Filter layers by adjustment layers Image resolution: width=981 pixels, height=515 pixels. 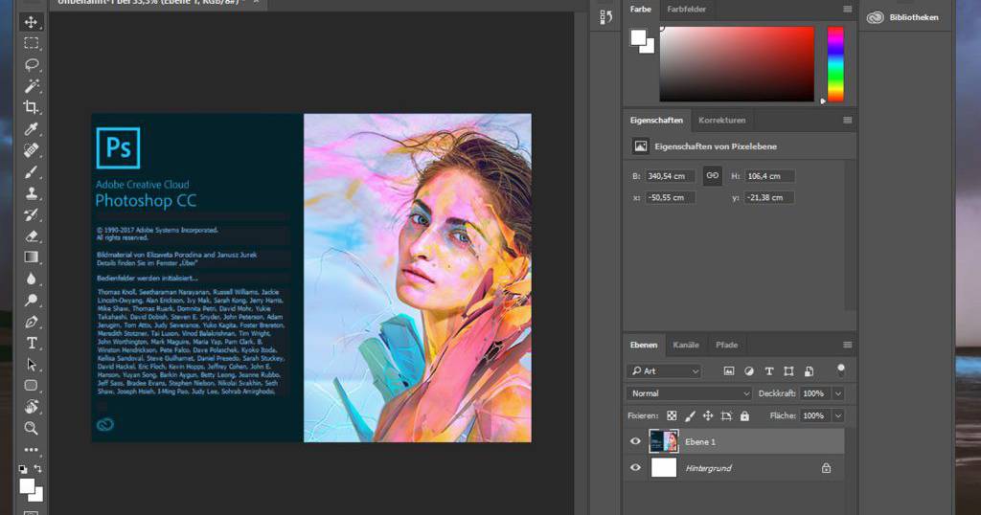(x=749, y=370)
